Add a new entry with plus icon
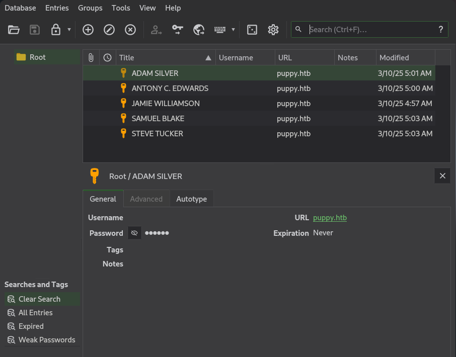Viewport: 456px width, 357px height. click(88, 30)
